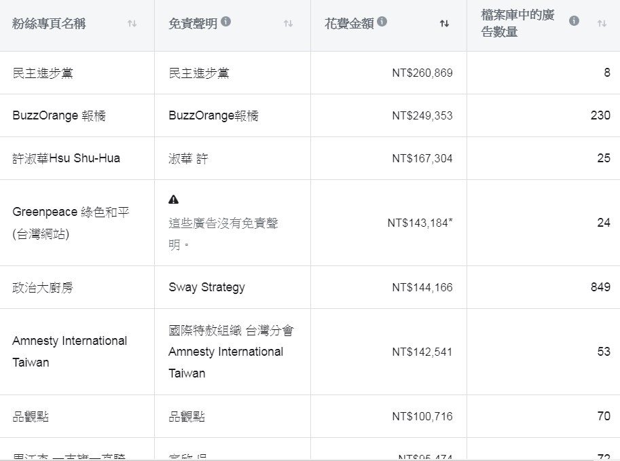Select amount NT$100,716
This screenshot has height=461, width=620.
pos(422,416)
